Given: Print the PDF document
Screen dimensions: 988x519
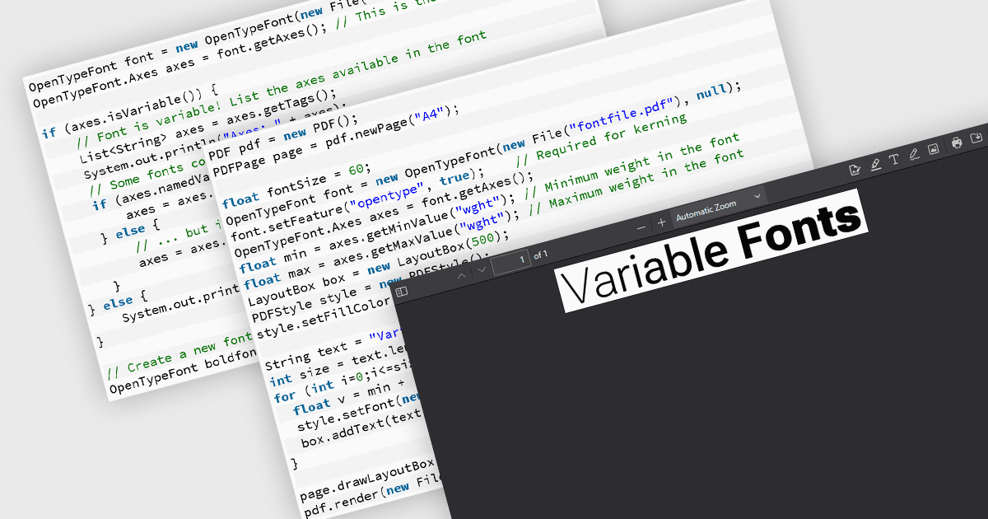Looking at the screenshot, I should click(x=957, y=143).
